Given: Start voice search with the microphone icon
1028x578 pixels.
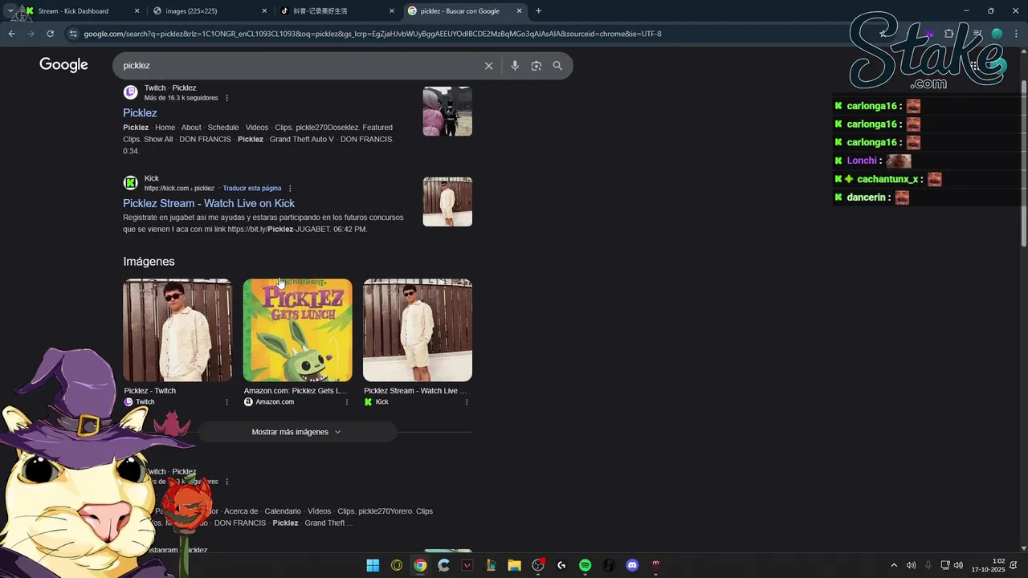Looking at the screenshot, I should [515, 66].
